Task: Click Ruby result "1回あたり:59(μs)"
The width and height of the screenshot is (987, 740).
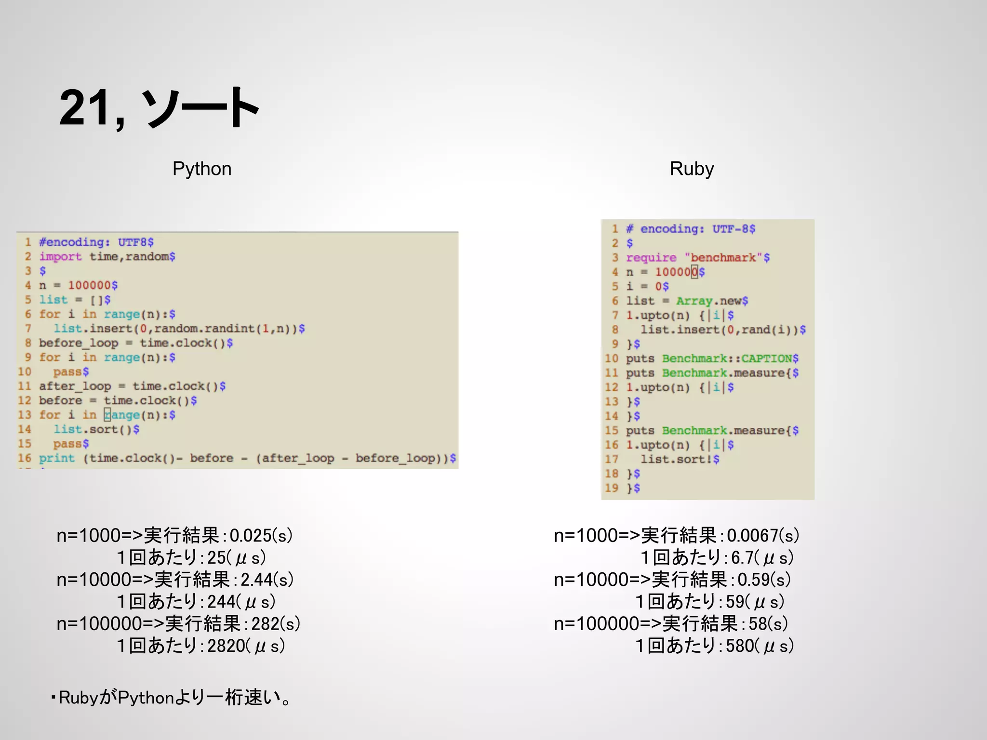Action: 710,602
